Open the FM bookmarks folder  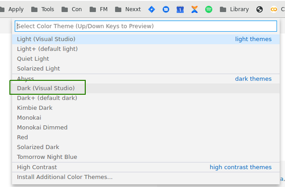tap(99, 9)
